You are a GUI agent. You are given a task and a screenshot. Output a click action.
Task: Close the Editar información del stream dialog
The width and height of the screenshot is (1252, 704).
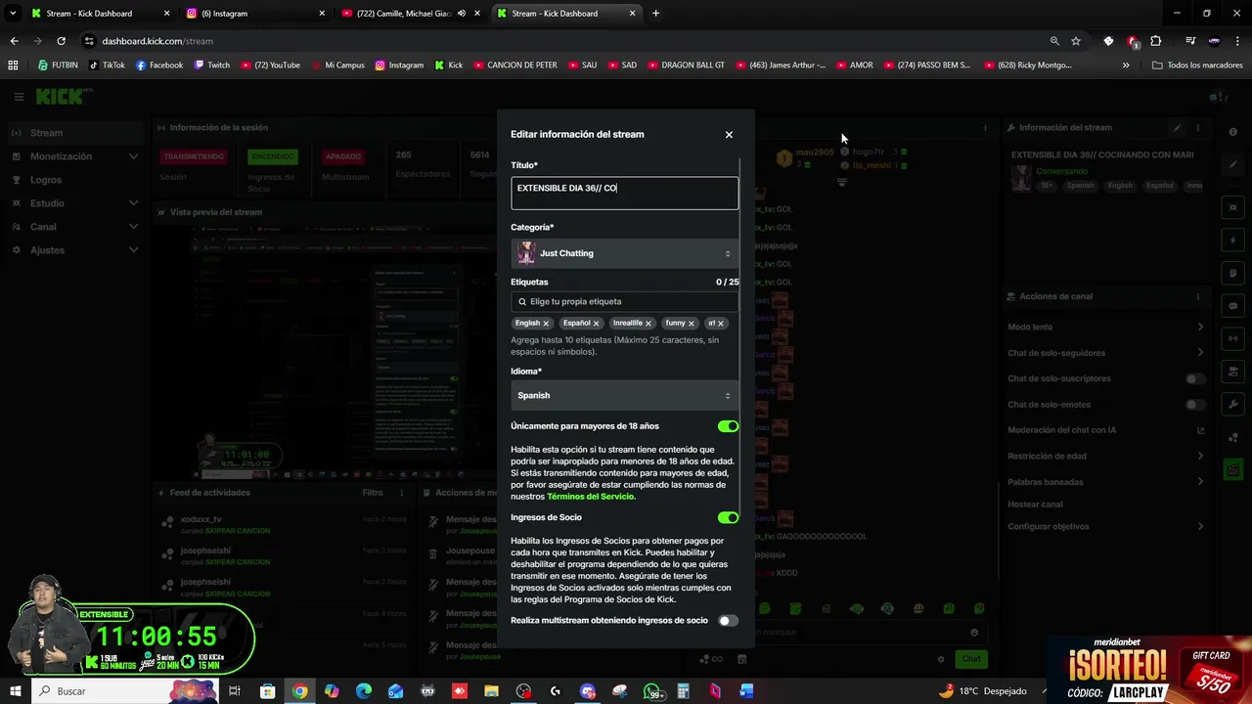point(729,135)
